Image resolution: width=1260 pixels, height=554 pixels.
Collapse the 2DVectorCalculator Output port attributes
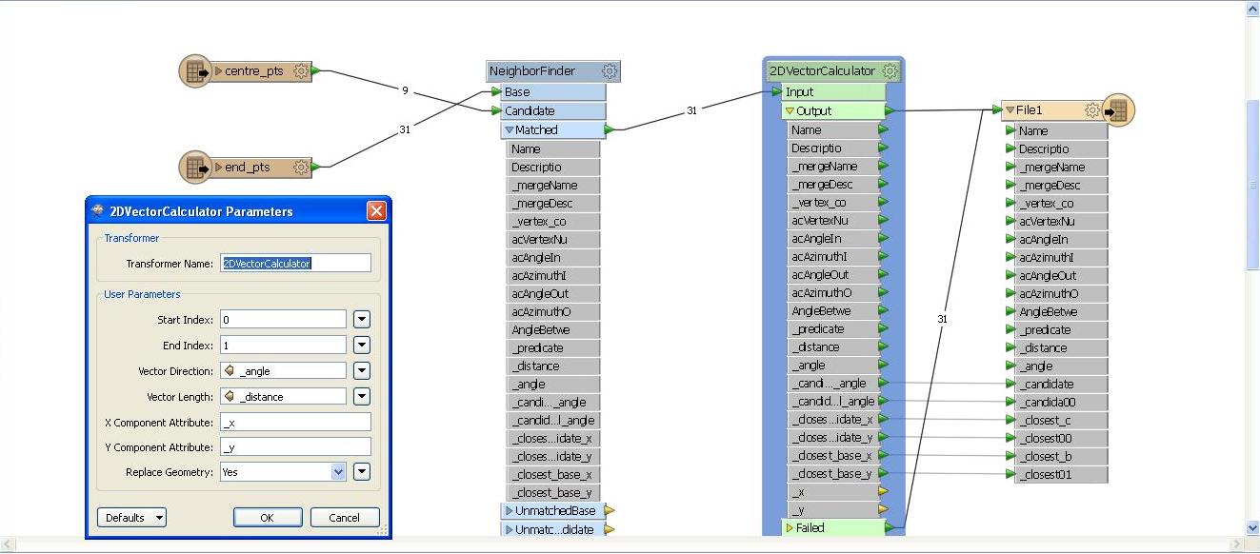coord(790,111)
